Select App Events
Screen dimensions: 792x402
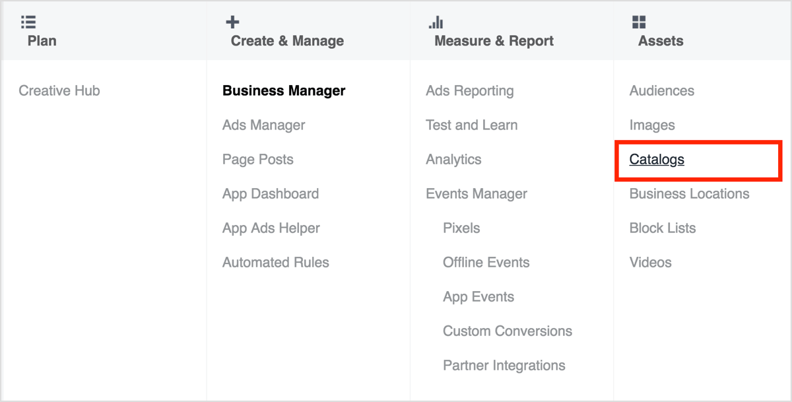478,297
